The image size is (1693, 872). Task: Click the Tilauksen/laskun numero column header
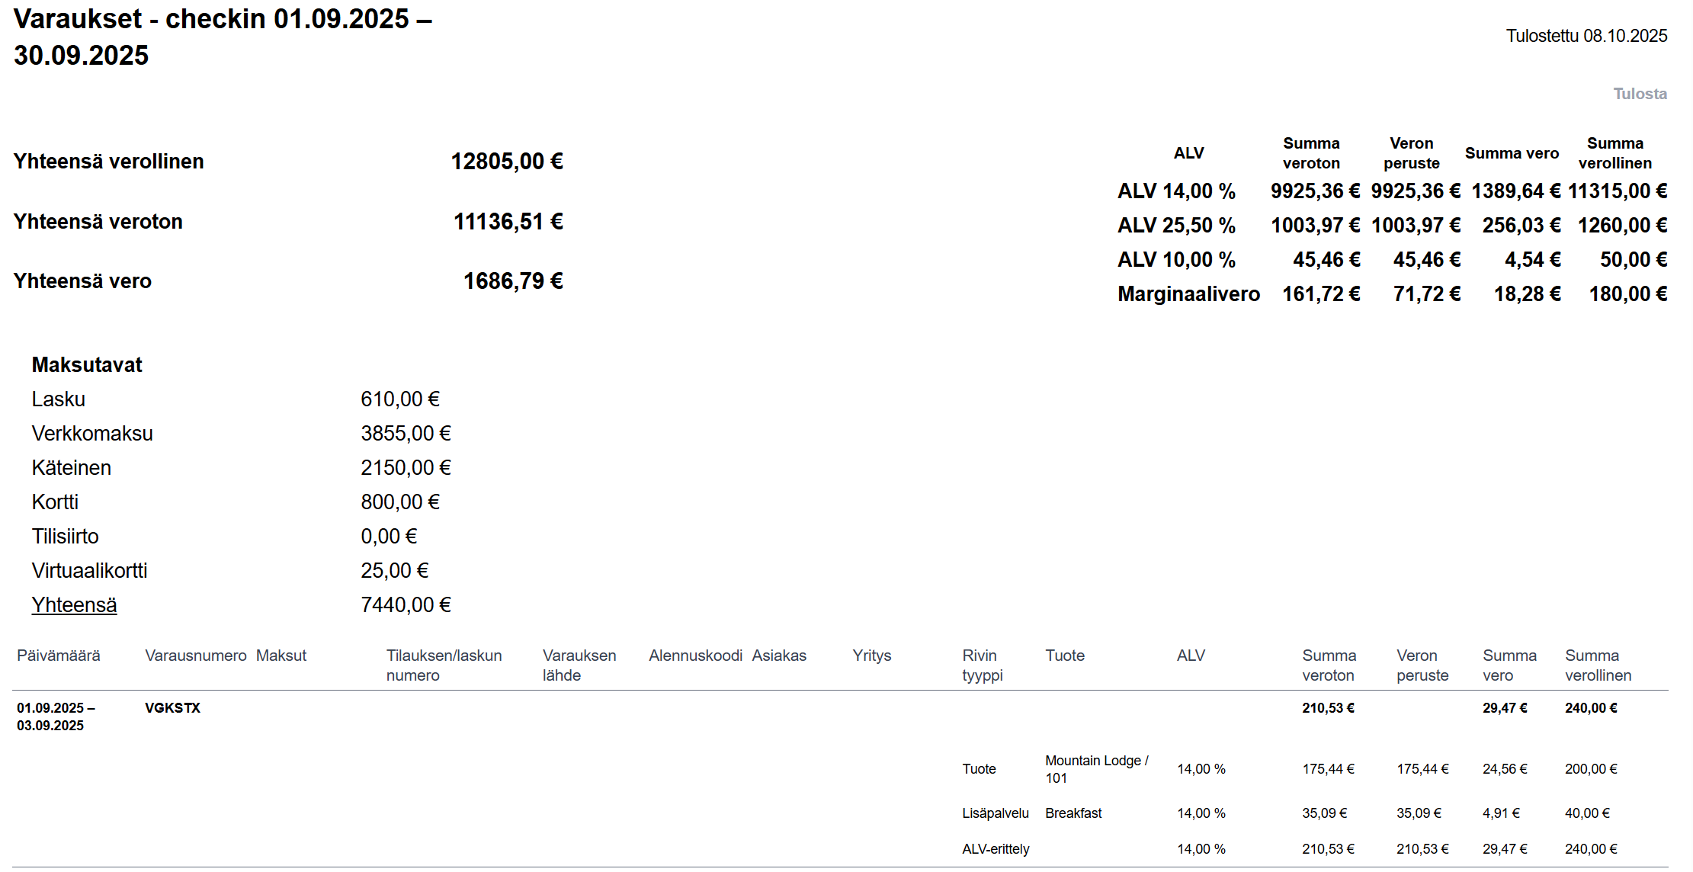(x=444, y=665)
